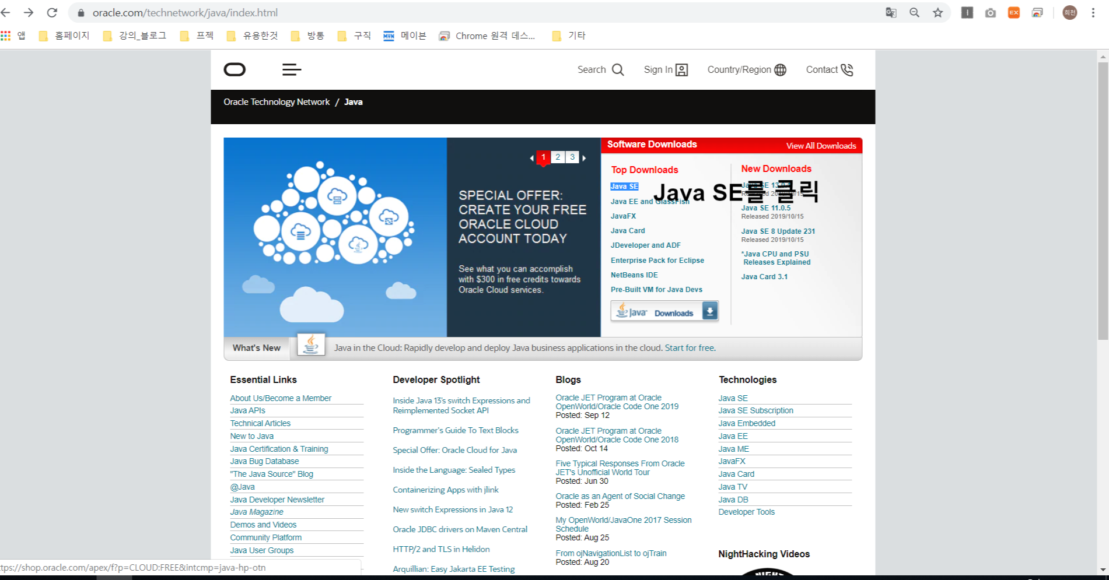Open the Apps grid bookmark icon

6,36
